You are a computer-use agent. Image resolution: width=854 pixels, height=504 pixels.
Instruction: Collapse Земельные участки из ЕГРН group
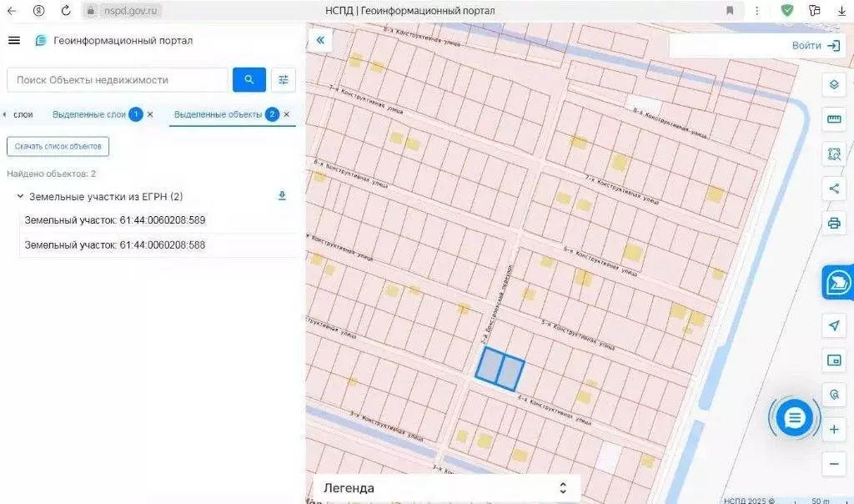tap(20, 196)
